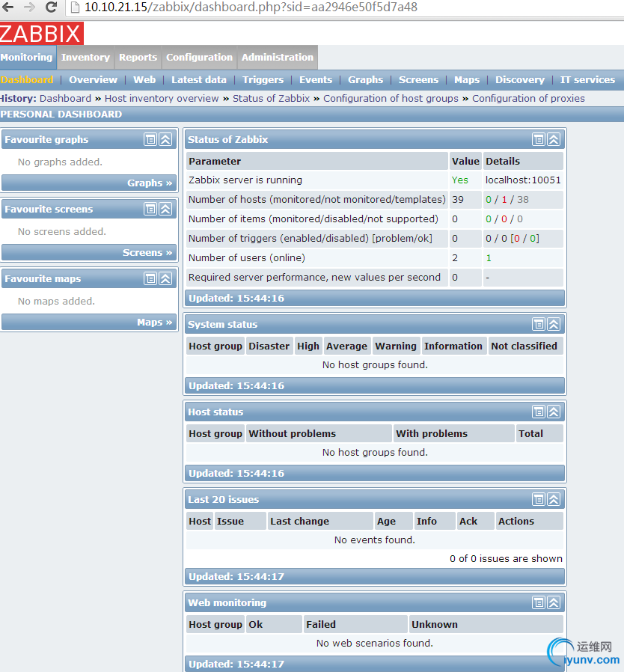Click the 'Number of users (online)' row label
This screenshot has height=672, width=624.
(x=247, y=257)
